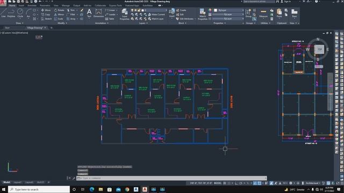Click the Insert block icon

point(172,13)
